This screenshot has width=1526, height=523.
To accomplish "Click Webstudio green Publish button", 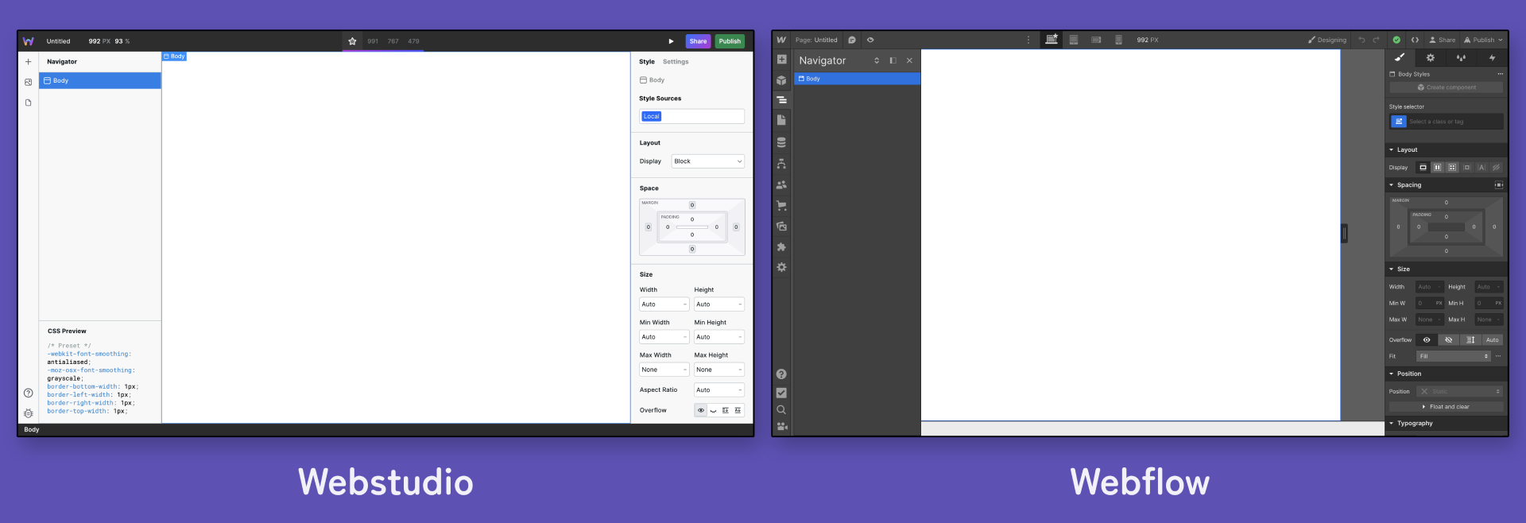I will click(x=730, y=41).
